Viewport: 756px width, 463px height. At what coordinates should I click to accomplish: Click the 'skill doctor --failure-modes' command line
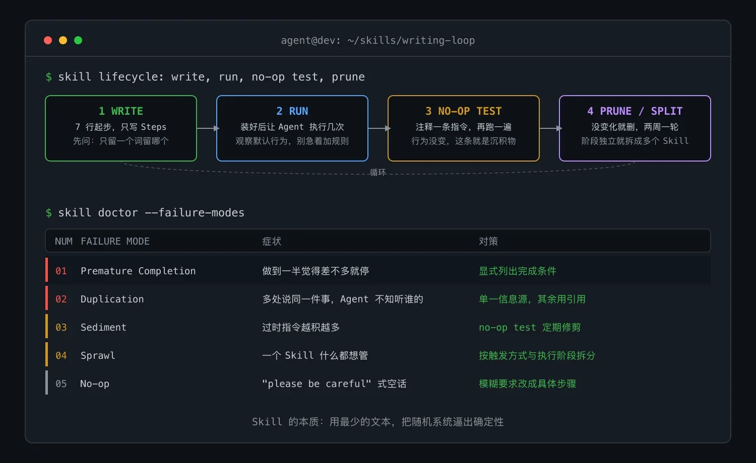(x=145, y=212)
